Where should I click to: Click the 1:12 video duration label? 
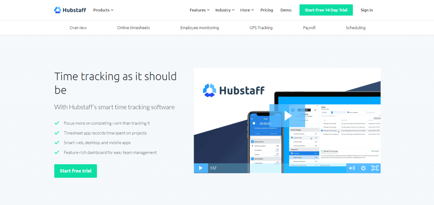click(213, 168)
